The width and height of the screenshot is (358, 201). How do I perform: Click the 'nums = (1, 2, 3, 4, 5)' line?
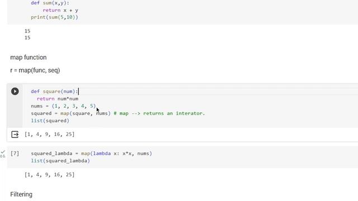pyautogui.click(x=63, y=106)
